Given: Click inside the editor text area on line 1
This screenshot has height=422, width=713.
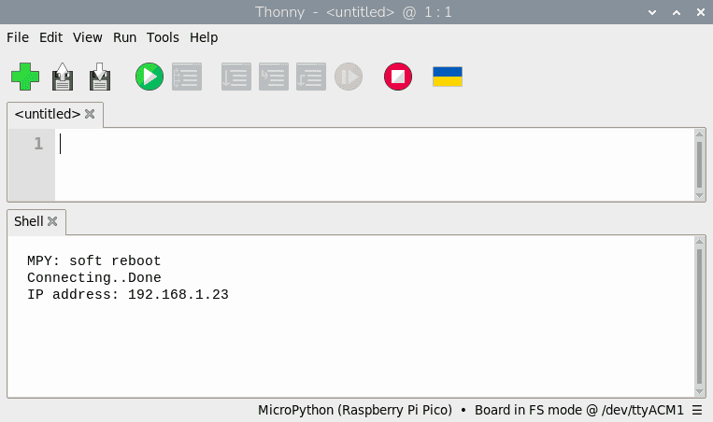Looking at the screenshot, I should [x=374, y=144].
